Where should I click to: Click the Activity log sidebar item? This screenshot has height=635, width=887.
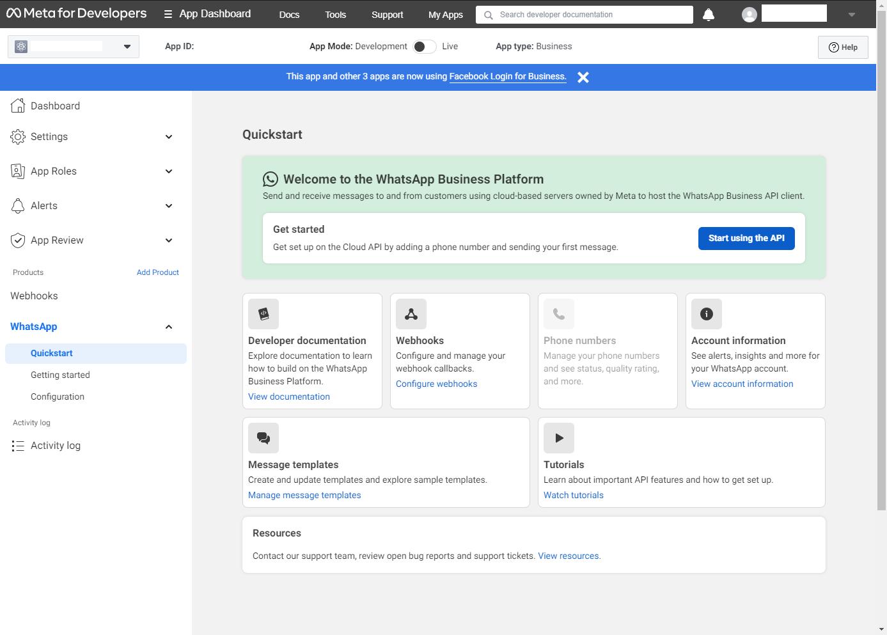[x=56, y=446]
